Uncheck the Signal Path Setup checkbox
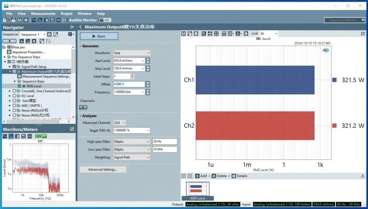368x209 pixels. tap(14, 67)
